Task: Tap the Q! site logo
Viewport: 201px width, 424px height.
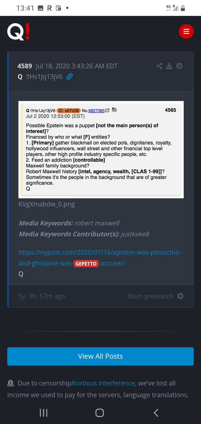Action: click(18, 31)
